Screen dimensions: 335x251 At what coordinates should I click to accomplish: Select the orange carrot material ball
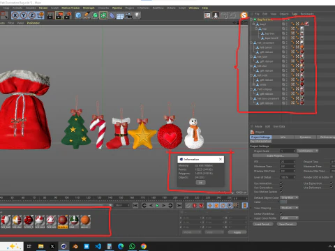[85, 220]
